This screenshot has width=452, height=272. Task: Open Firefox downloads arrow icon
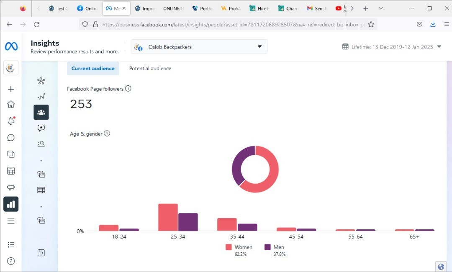pyautogui.click(x=433, y=25)
